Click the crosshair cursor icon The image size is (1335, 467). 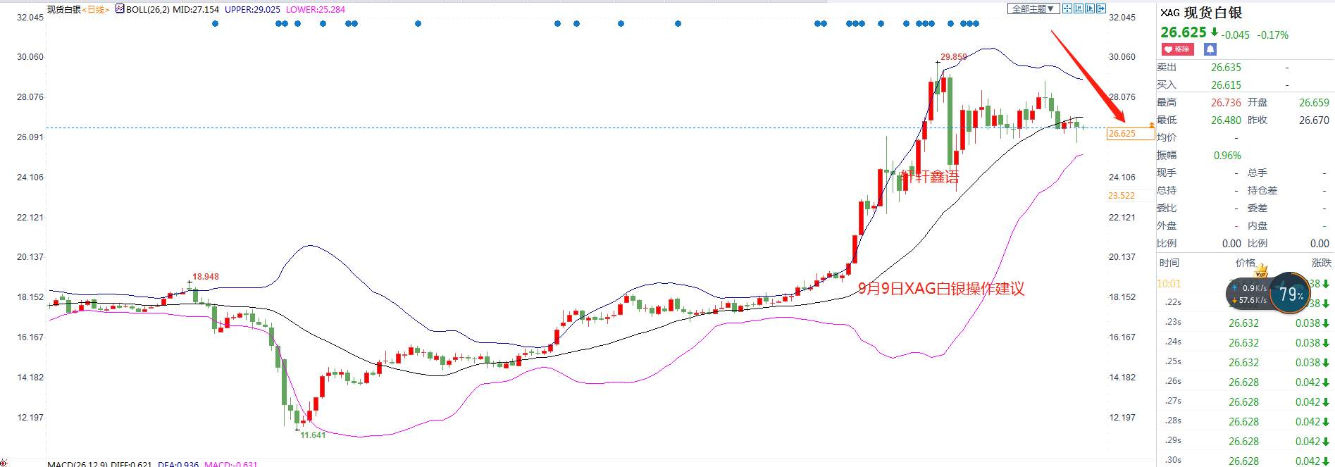1067,8
